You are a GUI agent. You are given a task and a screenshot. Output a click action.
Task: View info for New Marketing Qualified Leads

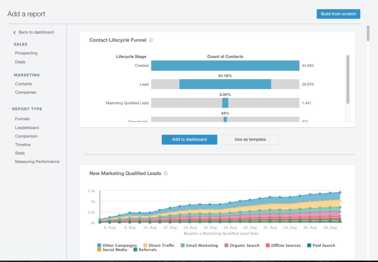coord(165,173)
